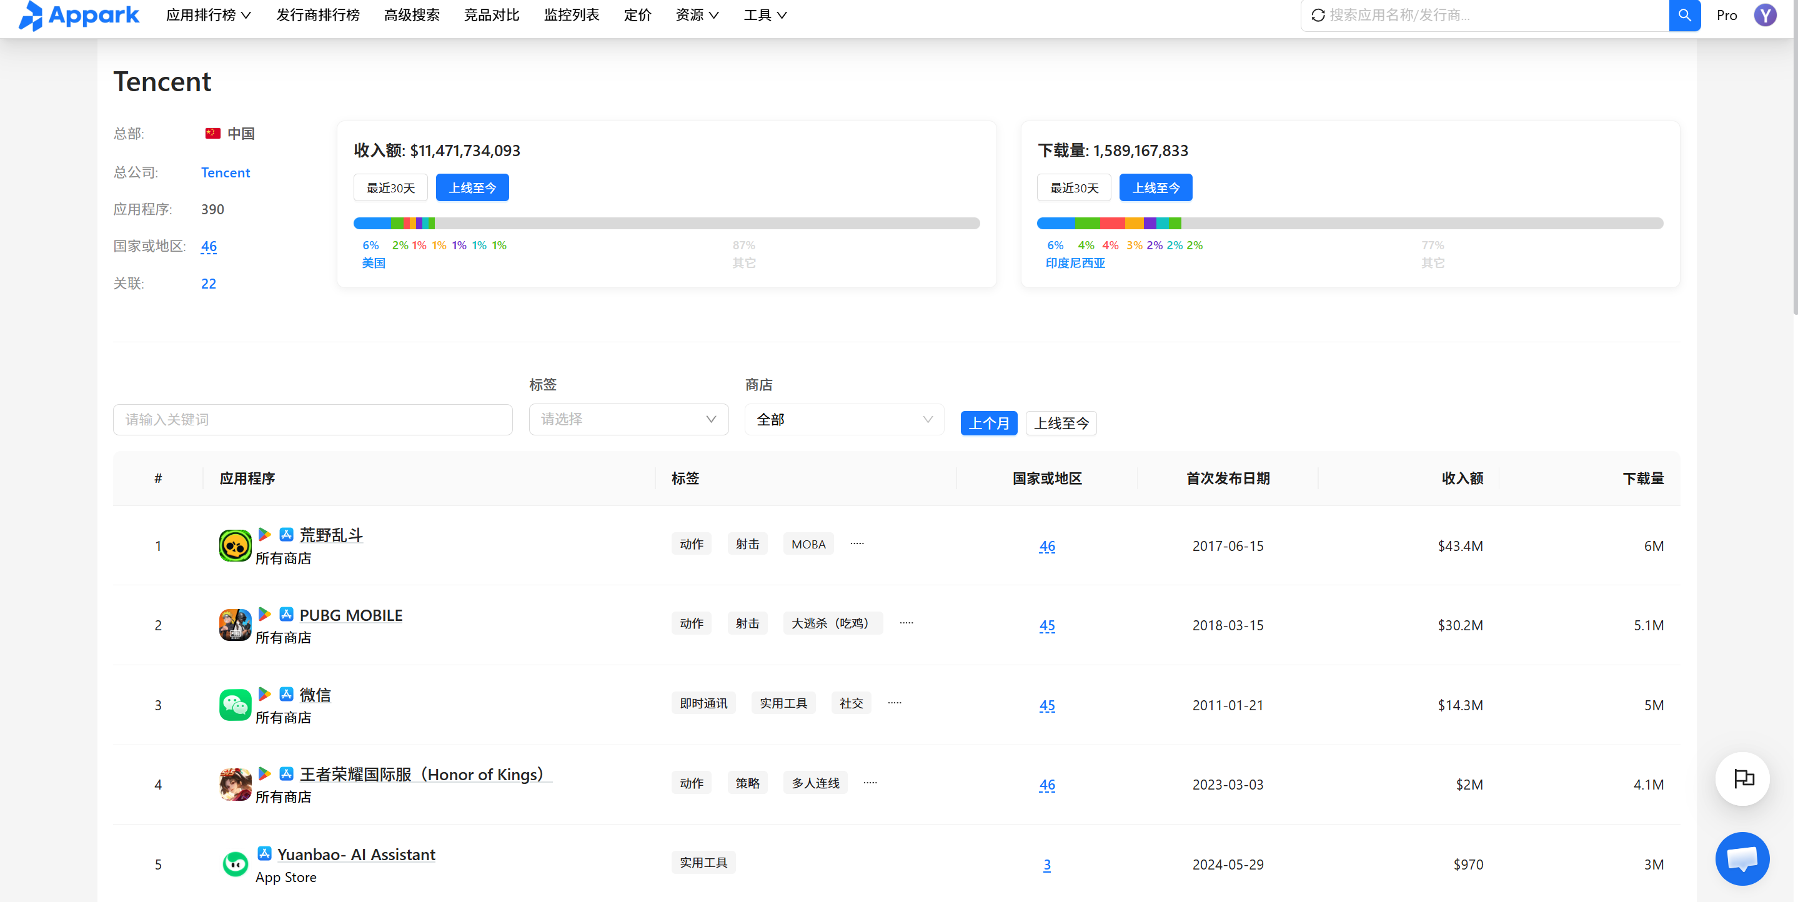The height and width of the screenshot is (902, 1798).
Task: Click country count 3 in Yuanbao row
Action: tap(1046, 865)
